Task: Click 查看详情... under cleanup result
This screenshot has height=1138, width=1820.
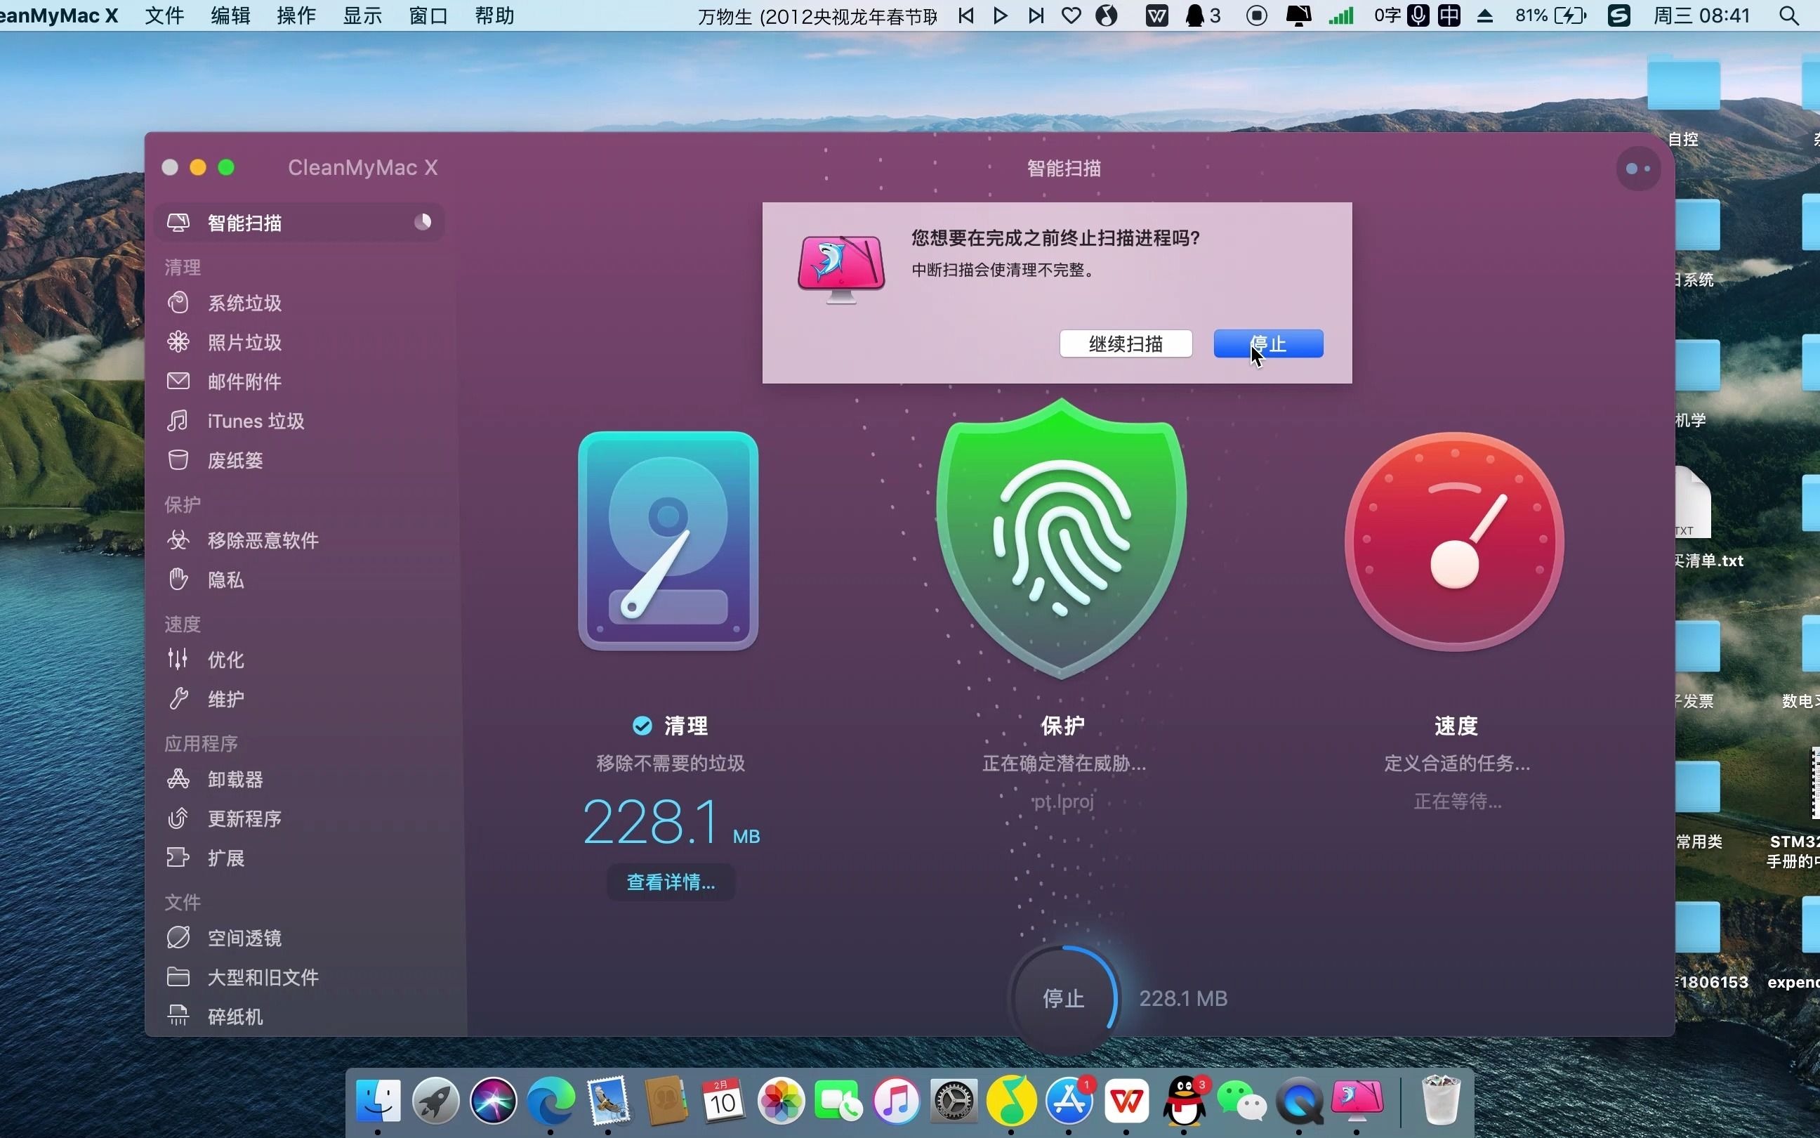Action: tap(671, 882)
